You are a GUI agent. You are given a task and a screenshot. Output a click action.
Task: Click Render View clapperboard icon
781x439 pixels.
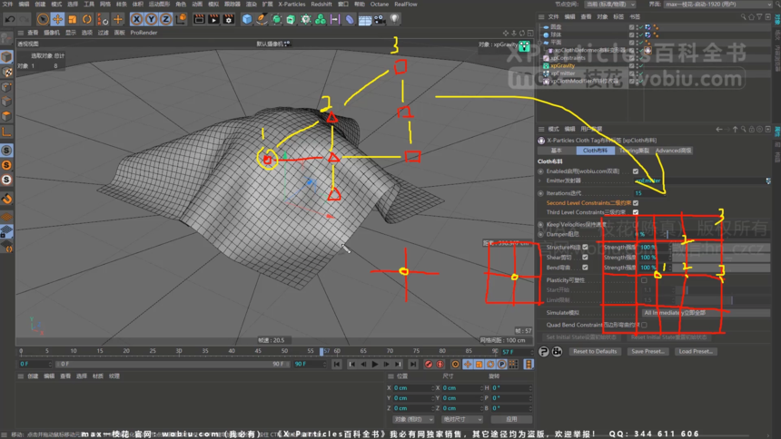click(199, 19)
